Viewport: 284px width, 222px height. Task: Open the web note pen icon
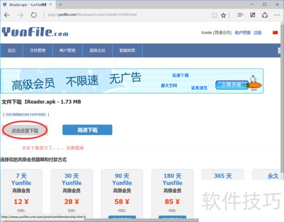point(253,15)
